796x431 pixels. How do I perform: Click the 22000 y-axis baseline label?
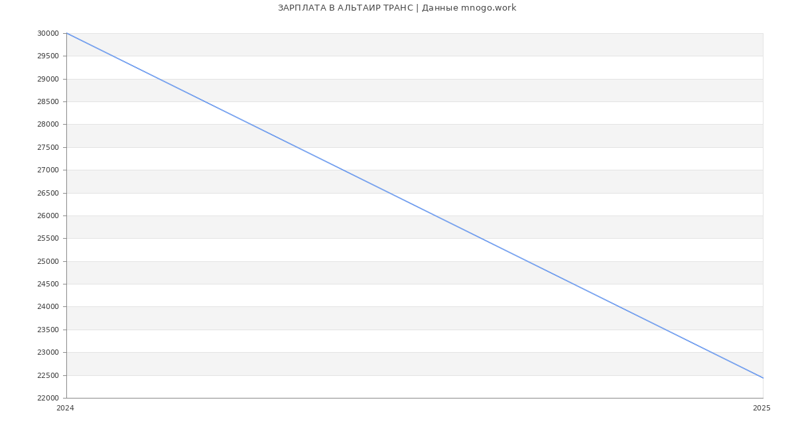point(48,398)
